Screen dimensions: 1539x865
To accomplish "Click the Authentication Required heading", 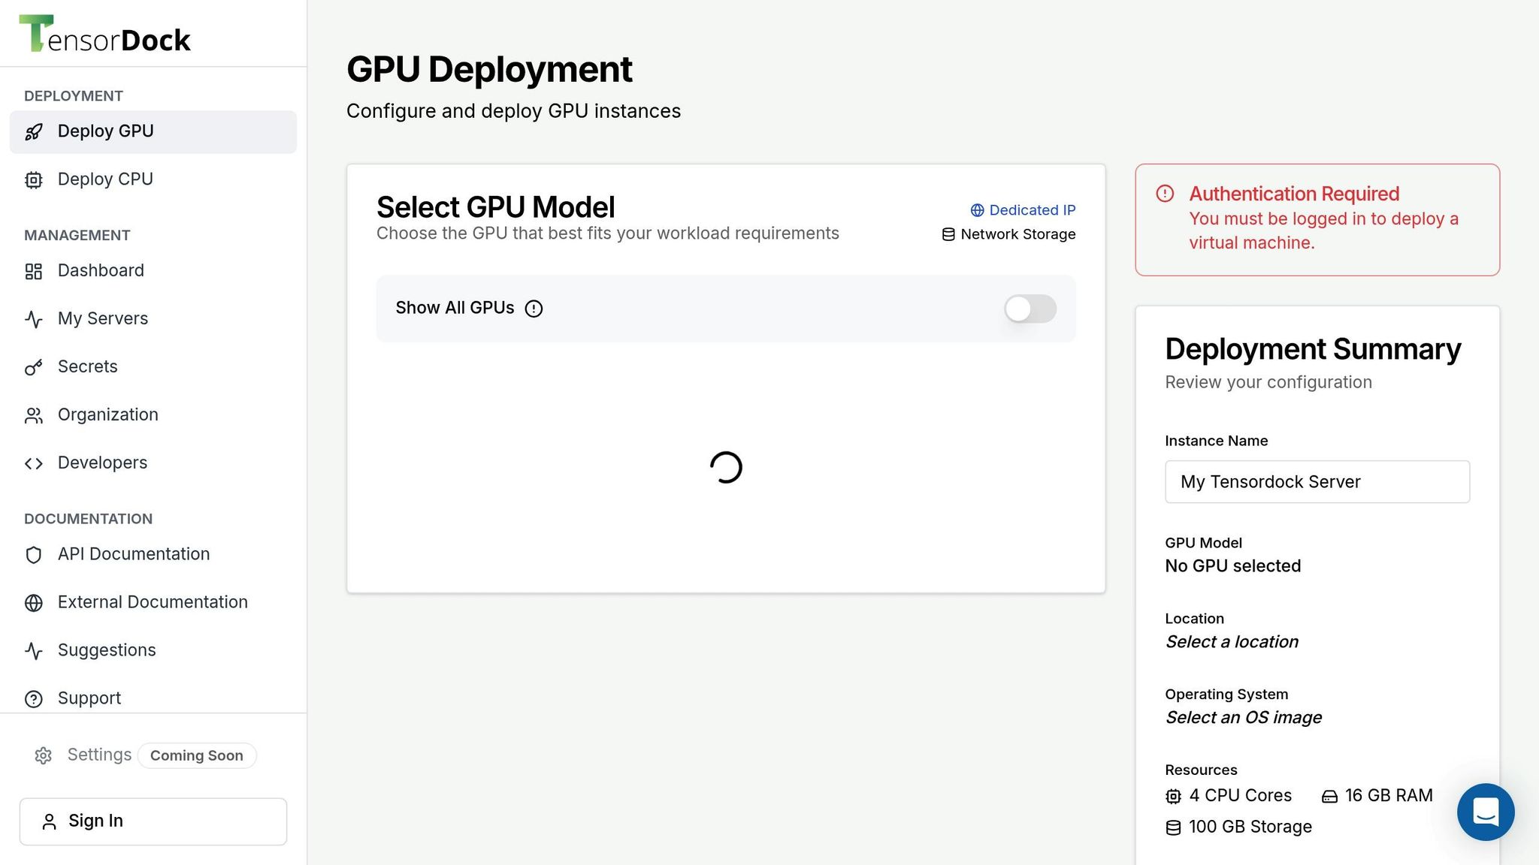I will click(1294, 194).
